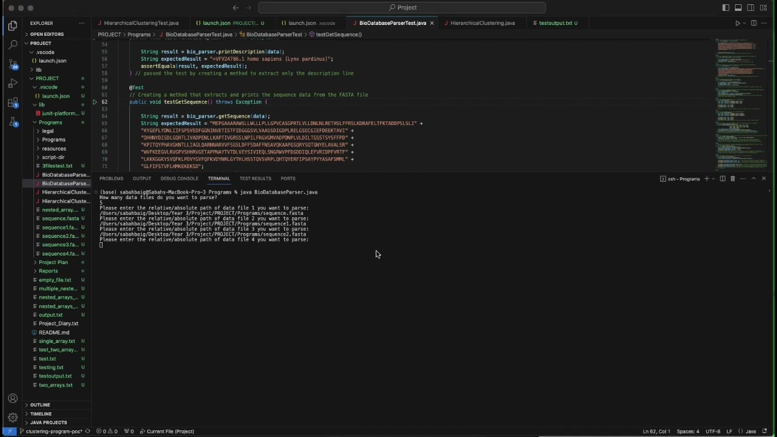The image size is (777, 437).
Task: Expand the resources folder
Action: [53, 149]
